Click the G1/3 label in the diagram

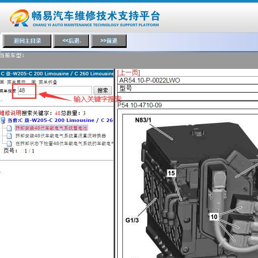(132, 220)
